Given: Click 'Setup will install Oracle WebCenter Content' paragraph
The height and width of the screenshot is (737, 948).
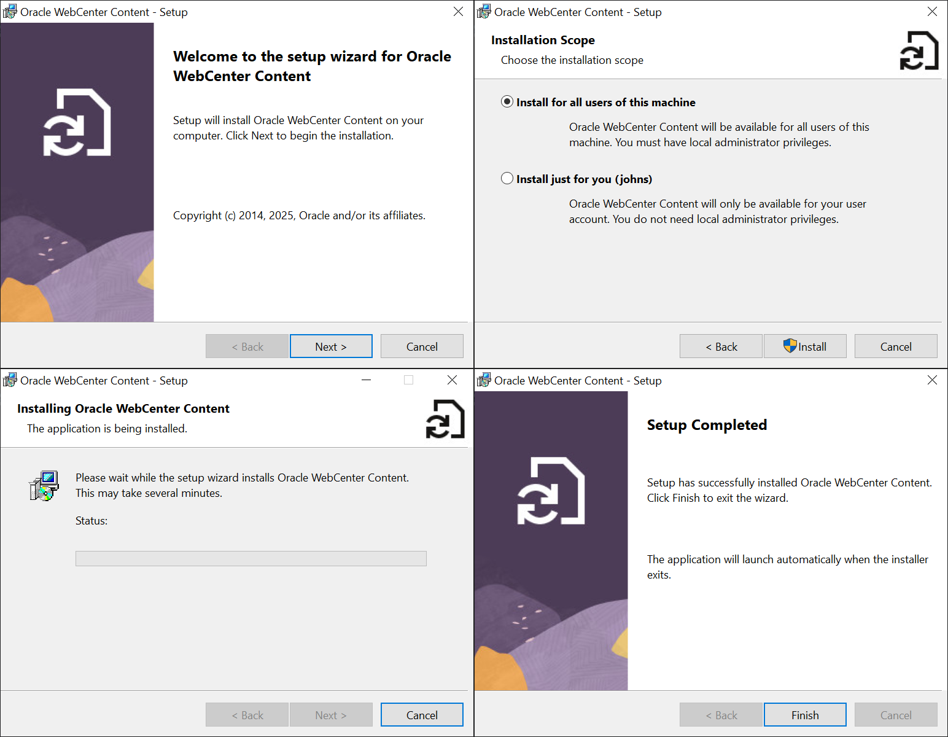Looking at the screenshot, I should (298, 128).
